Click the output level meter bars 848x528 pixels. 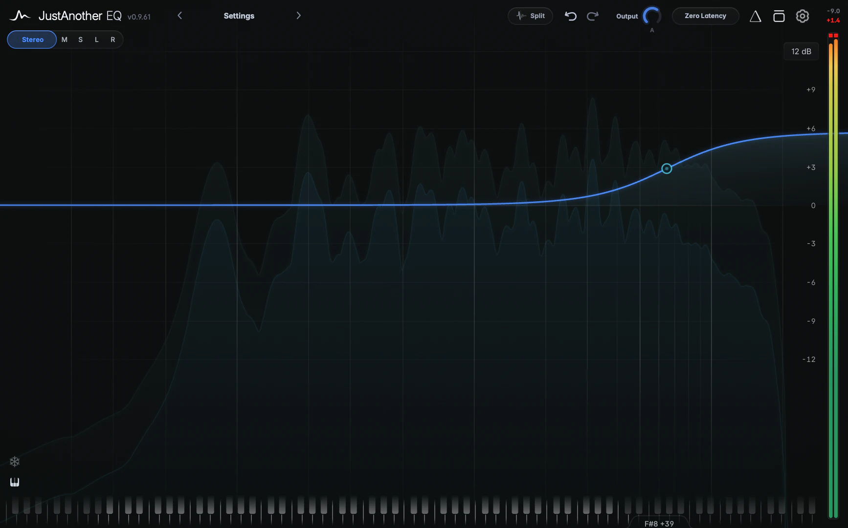pos(833,278)
